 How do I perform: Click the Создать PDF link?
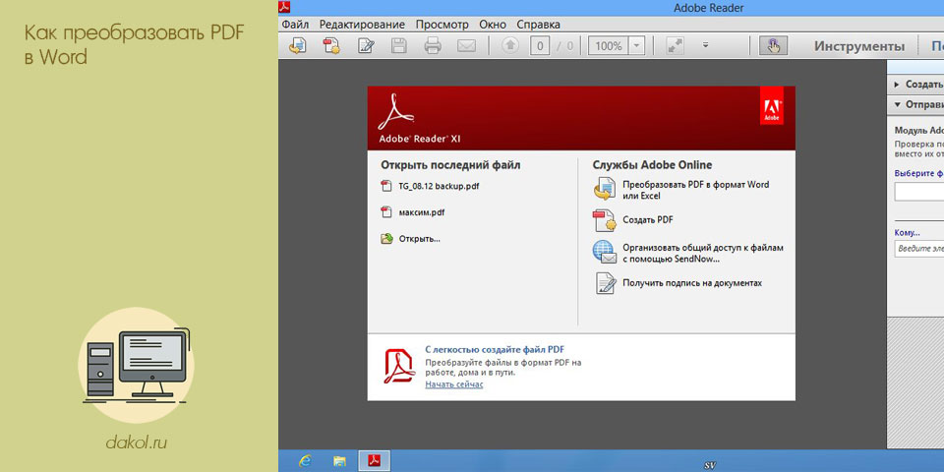tap(648, 219)
